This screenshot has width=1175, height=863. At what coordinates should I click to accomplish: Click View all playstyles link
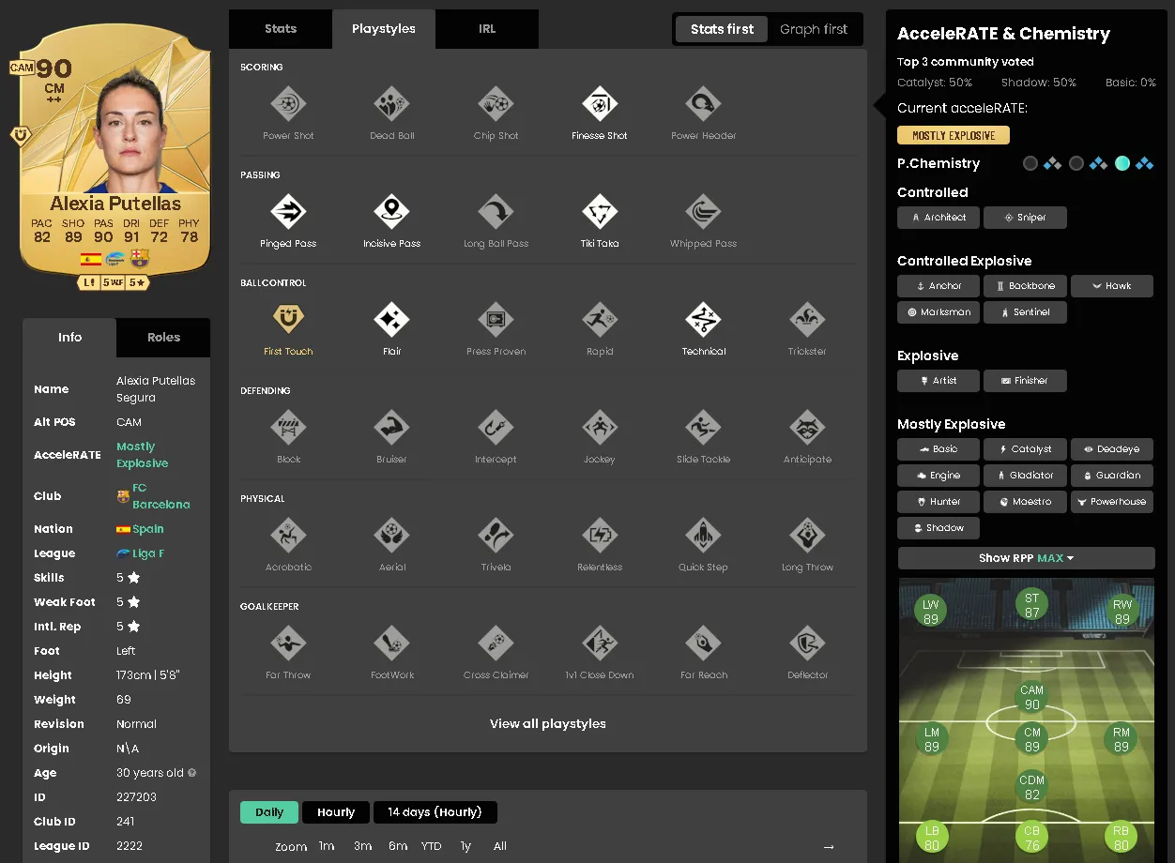point(548,724)
